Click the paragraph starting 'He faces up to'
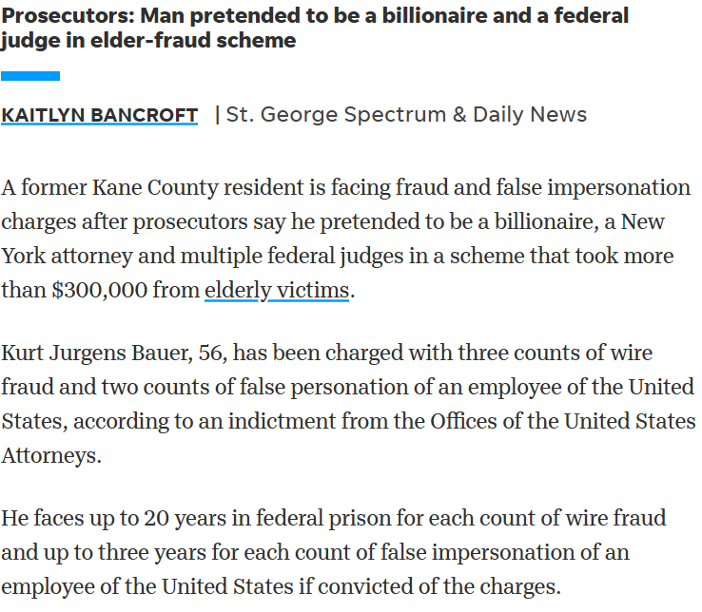702x612 pixels. point(334,552)
